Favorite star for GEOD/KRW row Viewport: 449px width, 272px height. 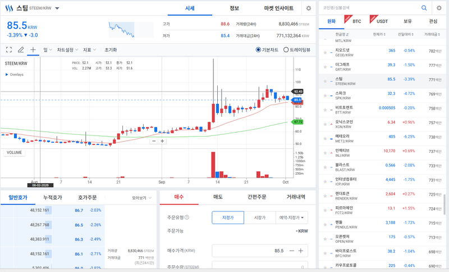pos(325,52)
